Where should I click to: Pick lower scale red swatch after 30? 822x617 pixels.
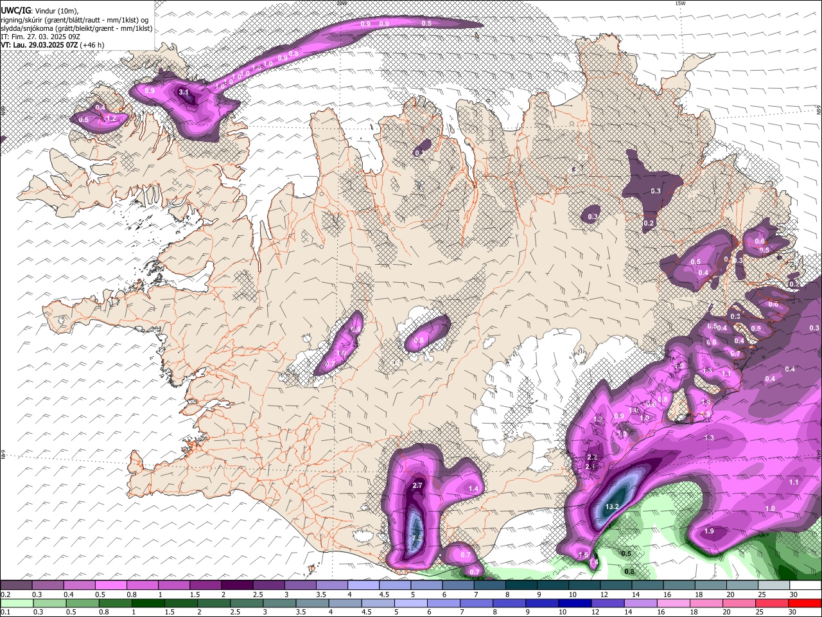click(805, 603)
